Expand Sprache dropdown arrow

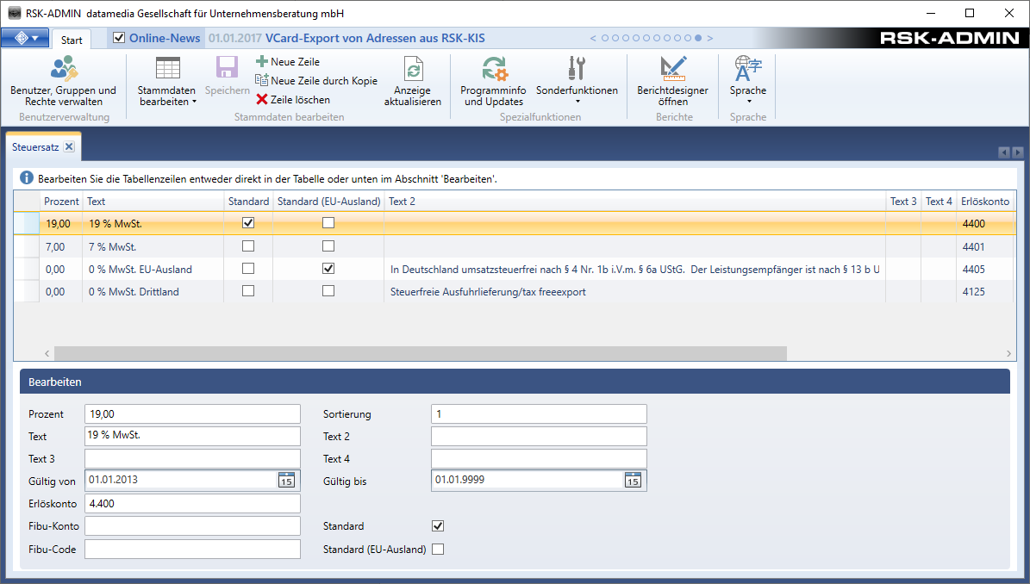[749, 102]
